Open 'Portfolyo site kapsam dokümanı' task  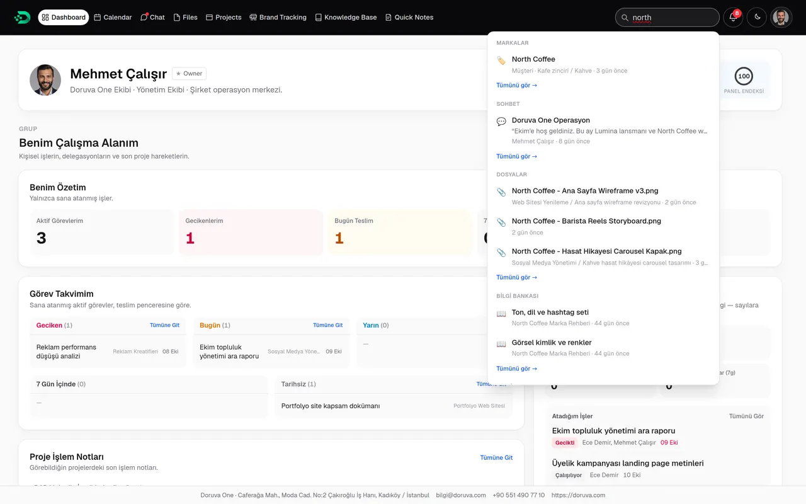click(x=331, y=406)
